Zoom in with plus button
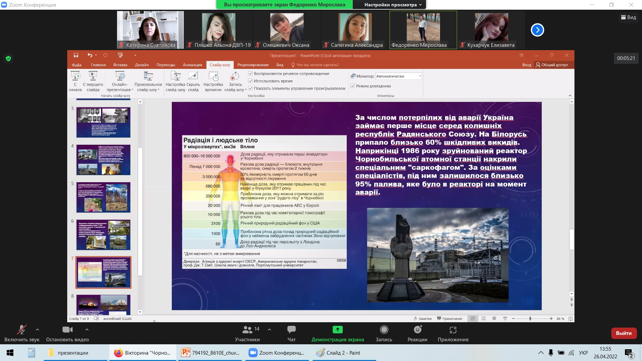642x361 pixels. tap(551, 319)
